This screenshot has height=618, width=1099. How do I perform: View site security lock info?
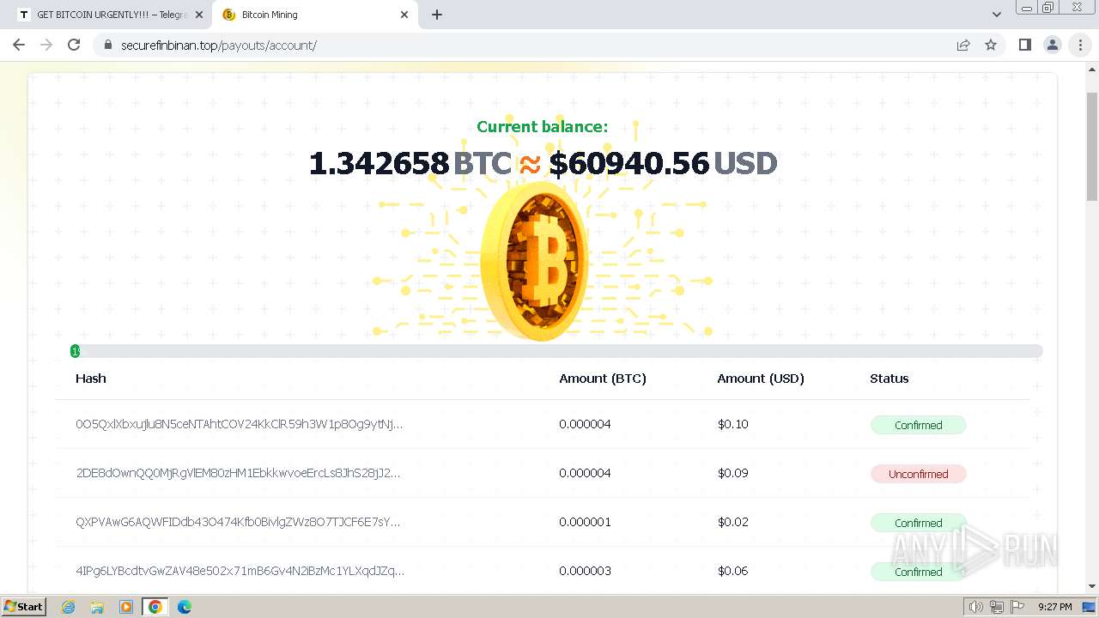pos(107,45)
